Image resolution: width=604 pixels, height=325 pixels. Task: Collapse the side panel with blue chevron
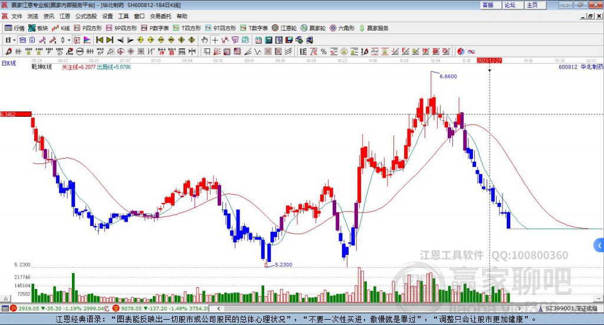599,245
